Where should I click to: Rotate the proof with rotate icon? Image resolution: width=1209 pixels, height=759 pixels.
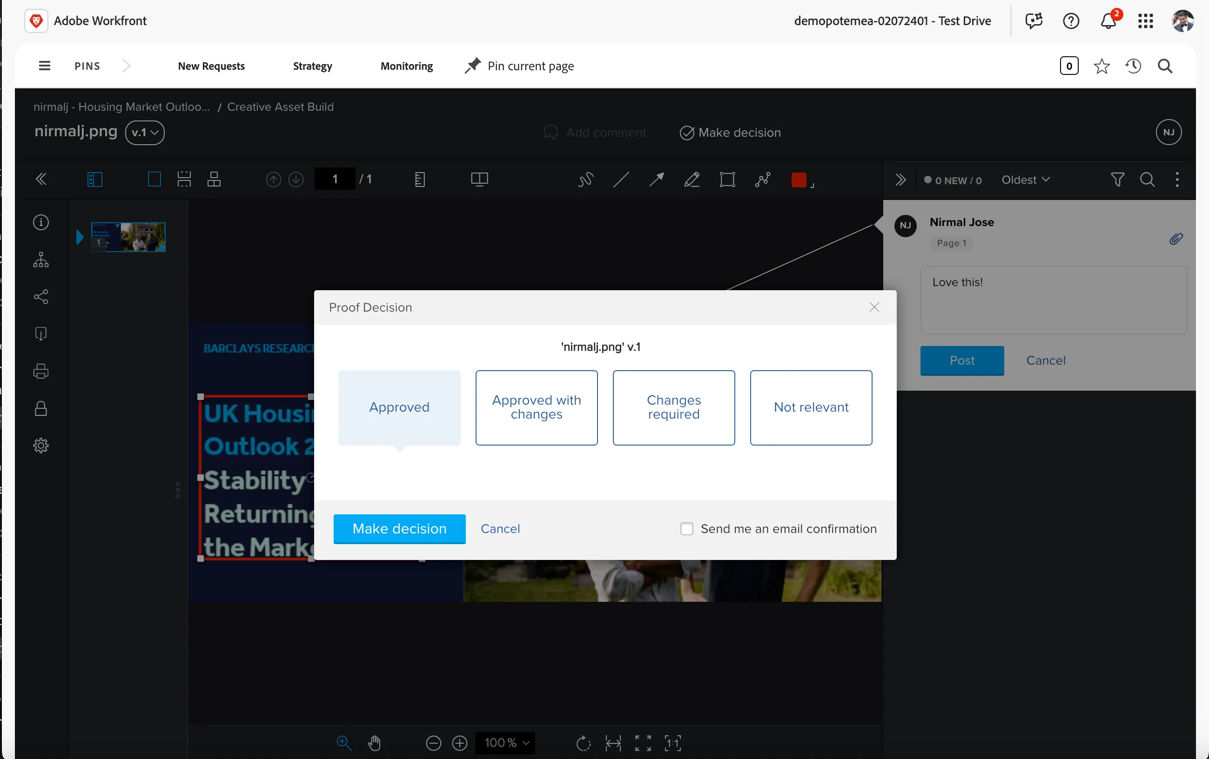(584, 743)
